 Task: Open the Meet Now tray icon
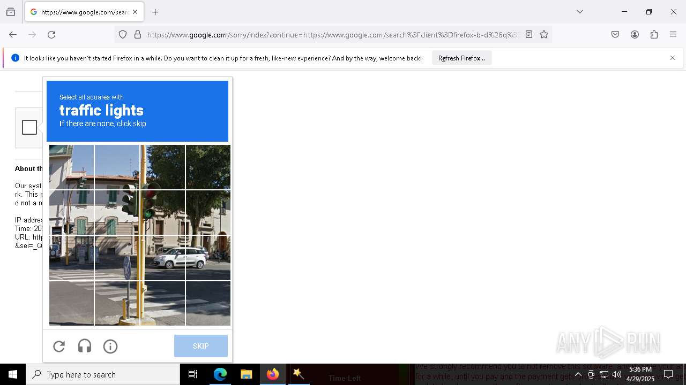(591, 374)
